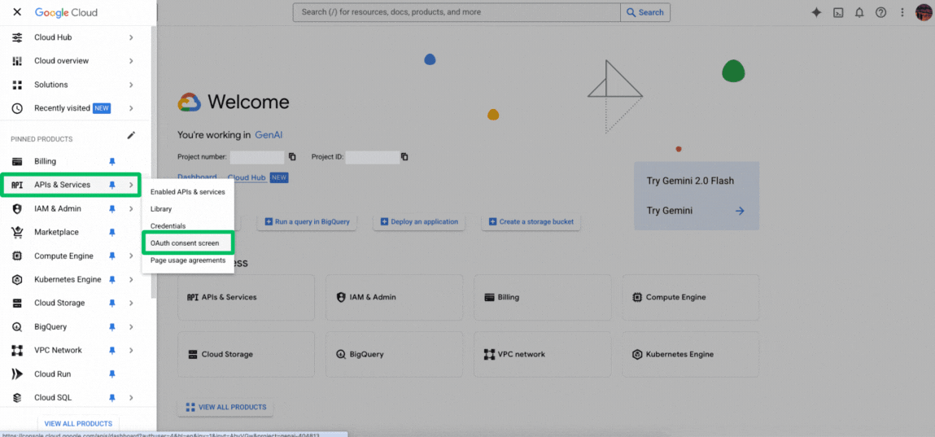Expand the BigQuery submenu arrow
Screen dimensions: 935x437
coord(131,327)
